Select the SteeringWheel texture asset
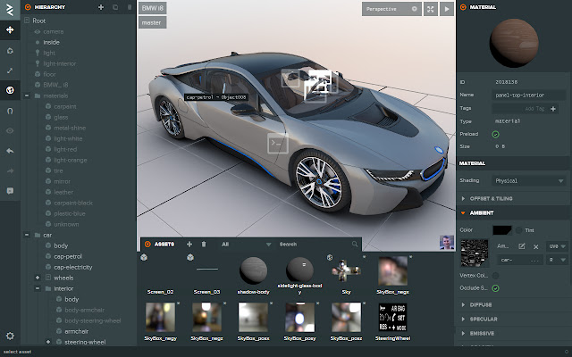 coord(392,321)
